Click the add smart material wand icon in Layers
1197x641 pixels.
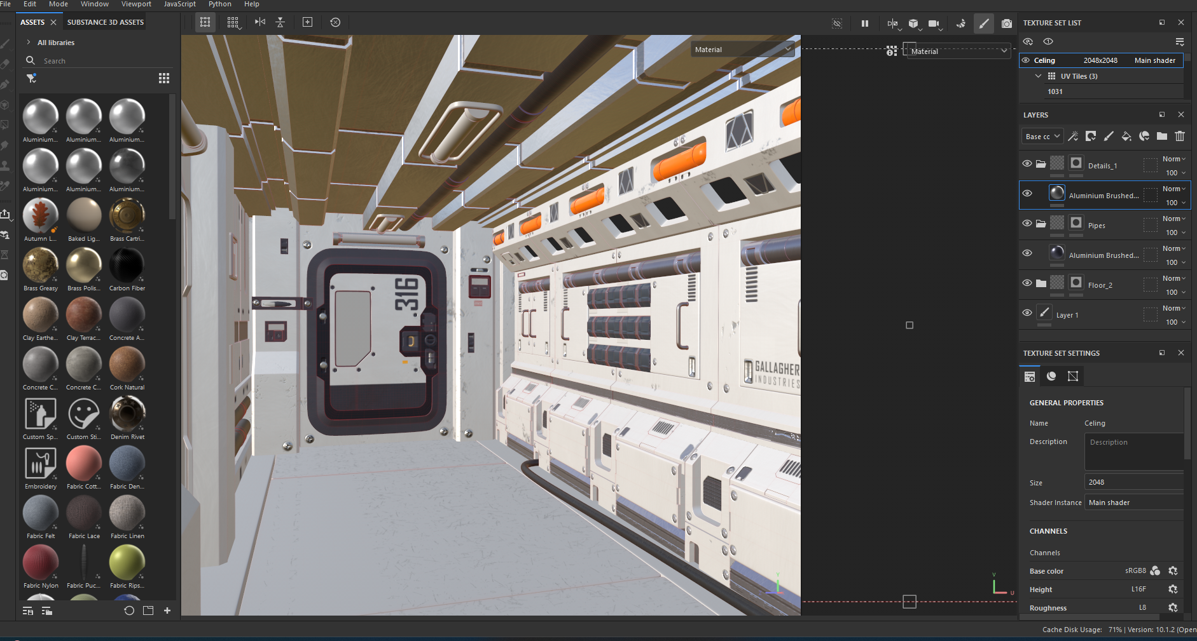point(1073,136)
